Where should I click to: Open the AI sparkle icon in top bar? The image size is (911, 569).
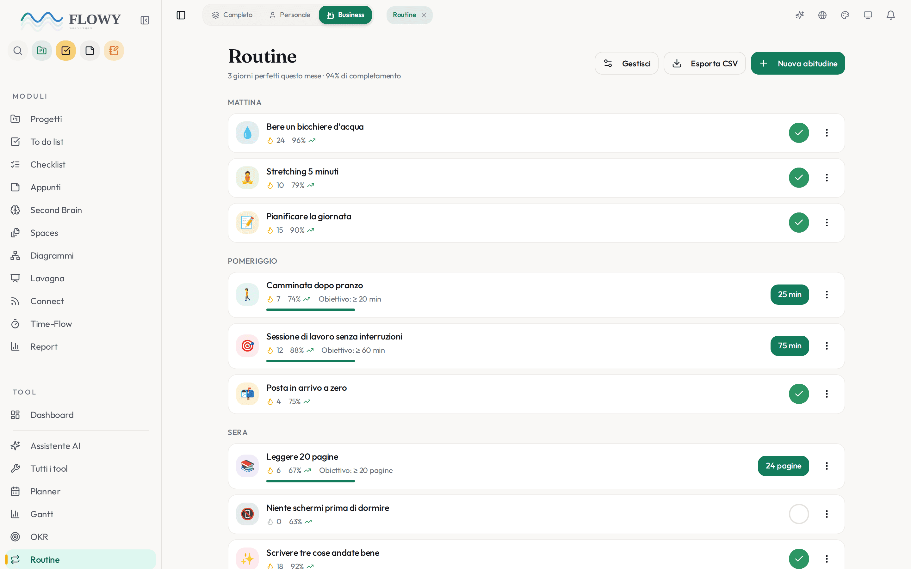click(800, 15)
